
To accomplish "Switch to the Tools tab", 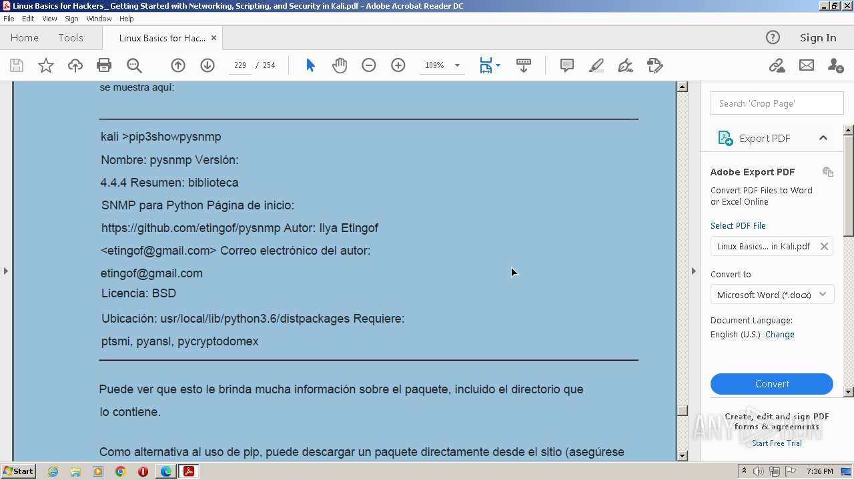I will coord(71,38).
